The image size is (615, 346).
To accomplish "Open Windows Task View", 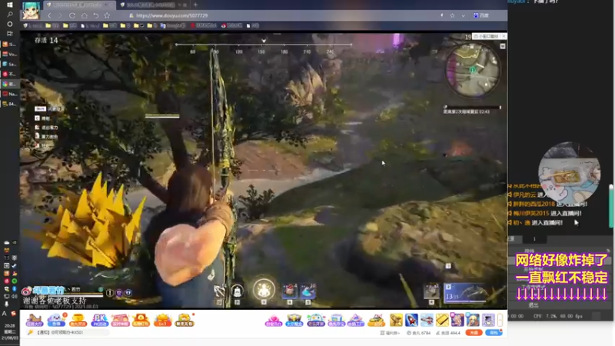I will [x=10, y=34].
